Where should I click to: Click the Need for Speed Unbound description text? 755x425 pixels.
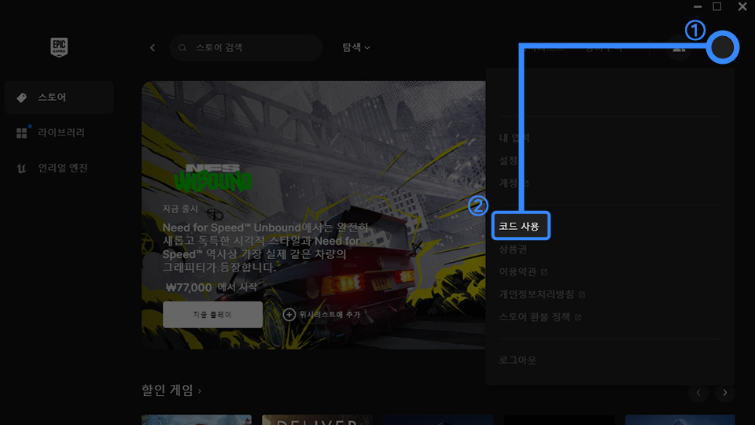[x=266, y=247]
